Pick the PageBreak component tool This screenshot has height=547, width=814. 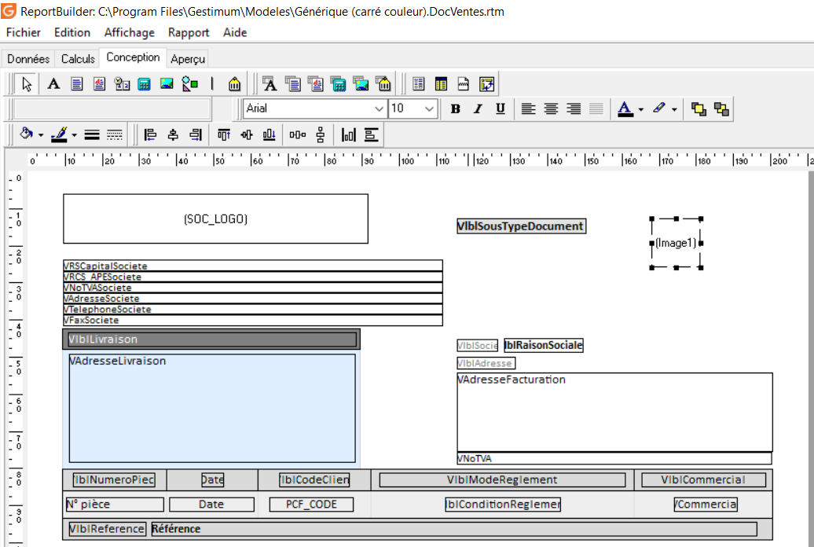click(464, 83)
